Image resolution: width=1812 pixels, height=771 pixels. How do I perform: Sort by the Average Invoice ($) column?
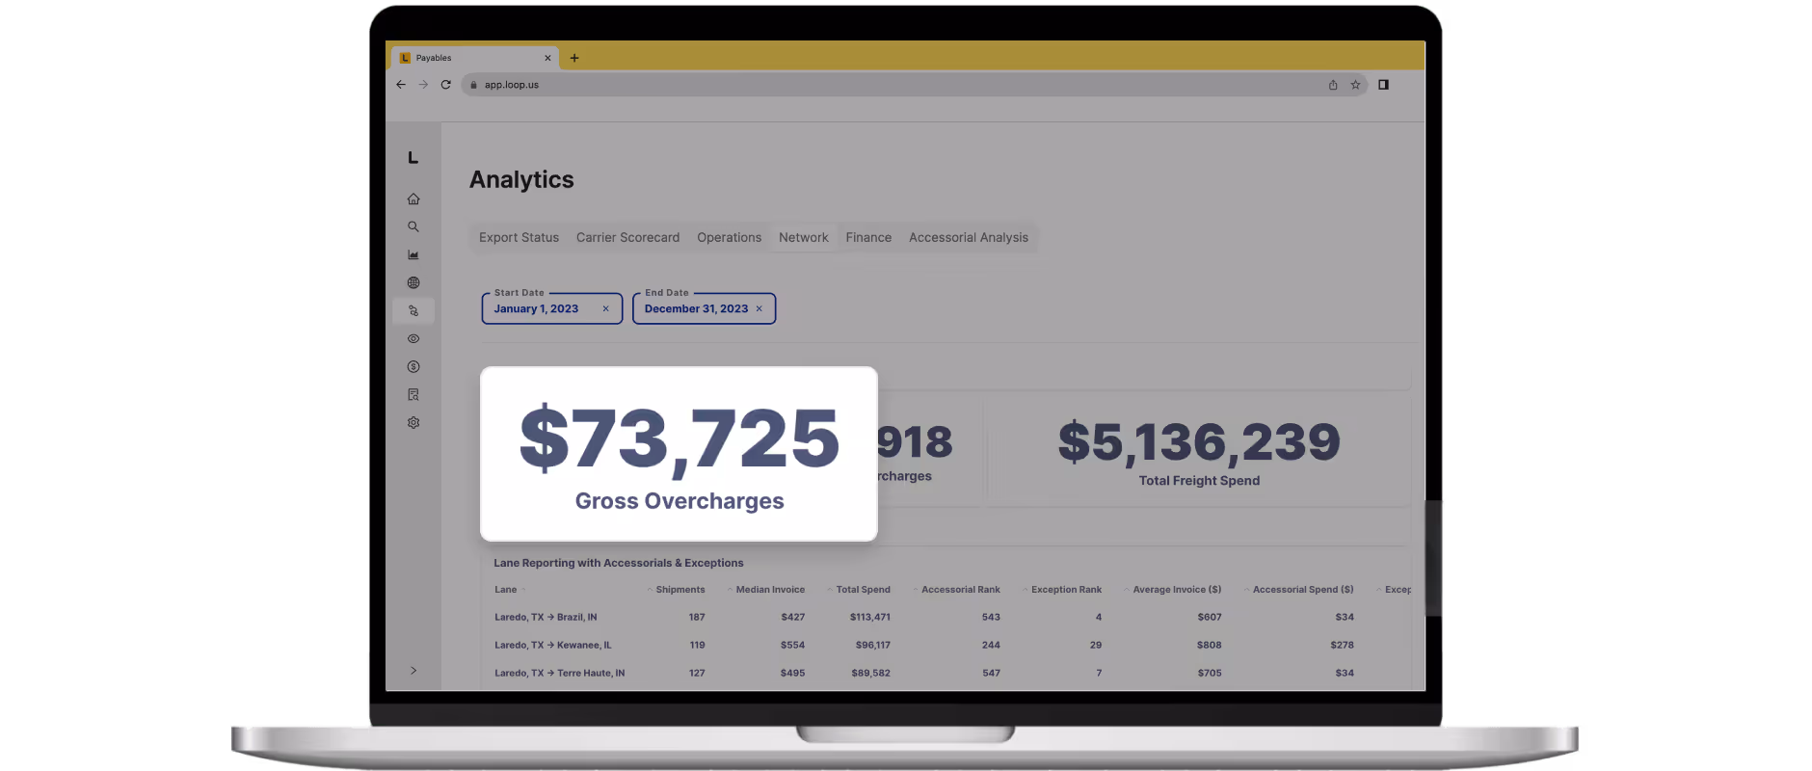click(1176, 590)
